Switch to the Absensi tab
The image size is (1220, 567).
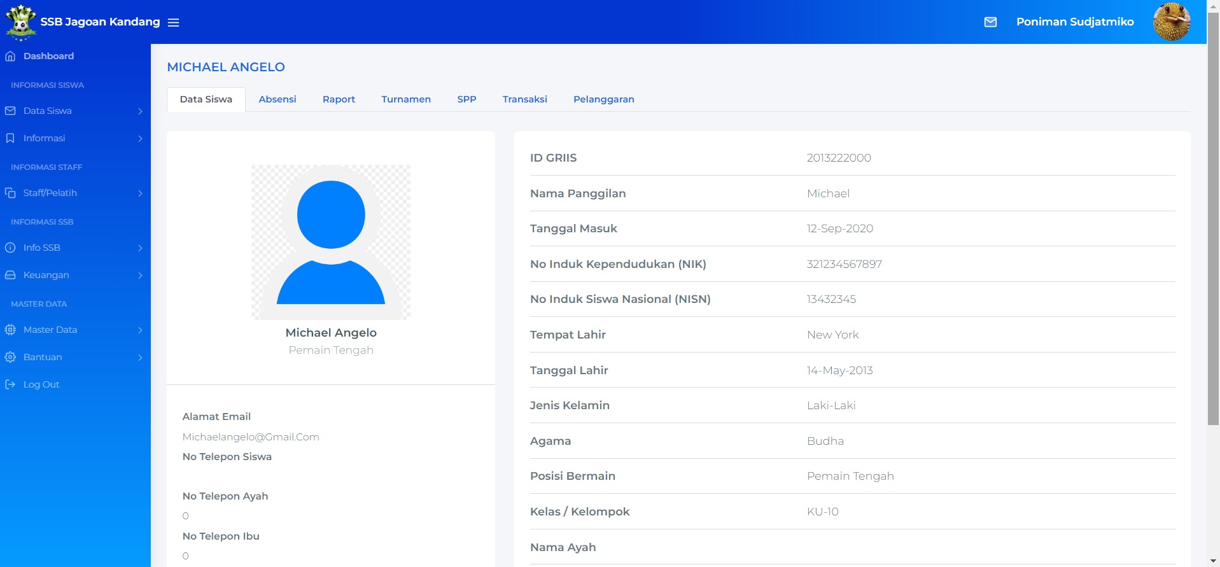[x=277, y=99]
